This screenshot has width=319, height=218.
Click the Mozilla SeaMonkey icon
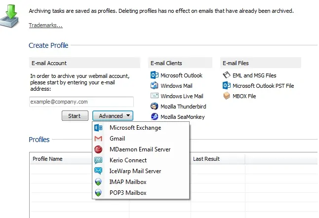click(x=155, y=116)
